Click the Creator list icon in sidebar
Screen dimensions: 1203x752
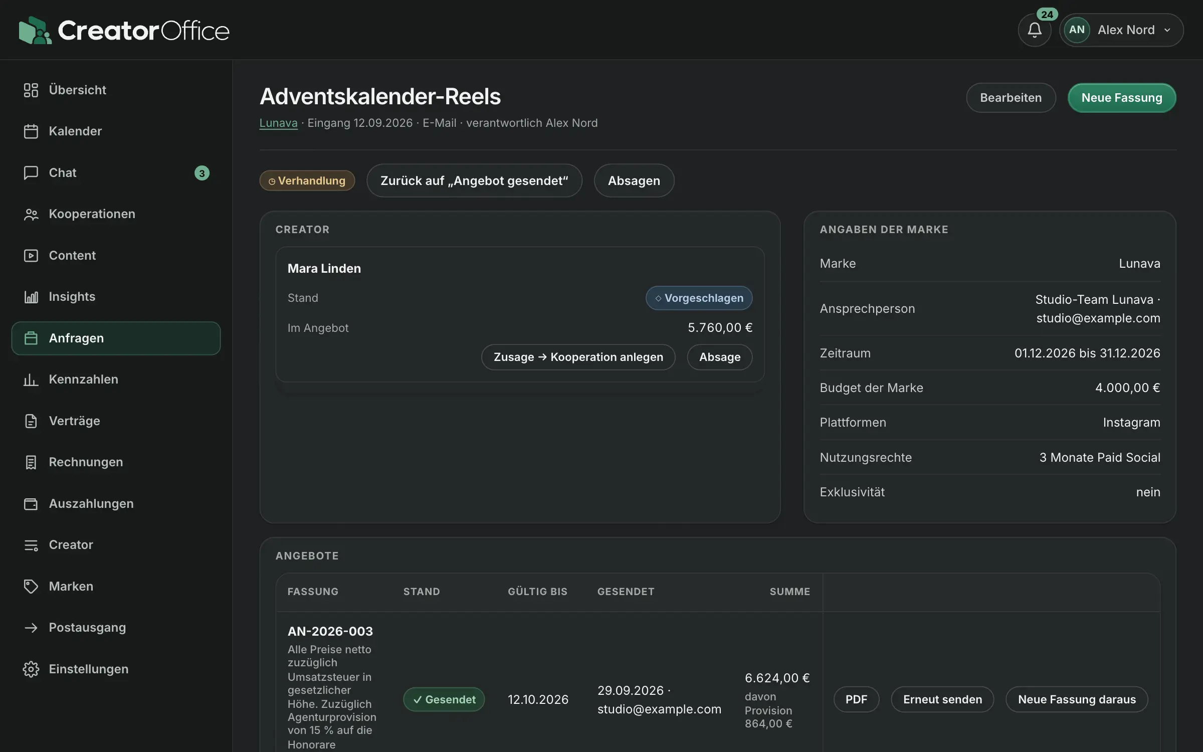tap(31, 545)
